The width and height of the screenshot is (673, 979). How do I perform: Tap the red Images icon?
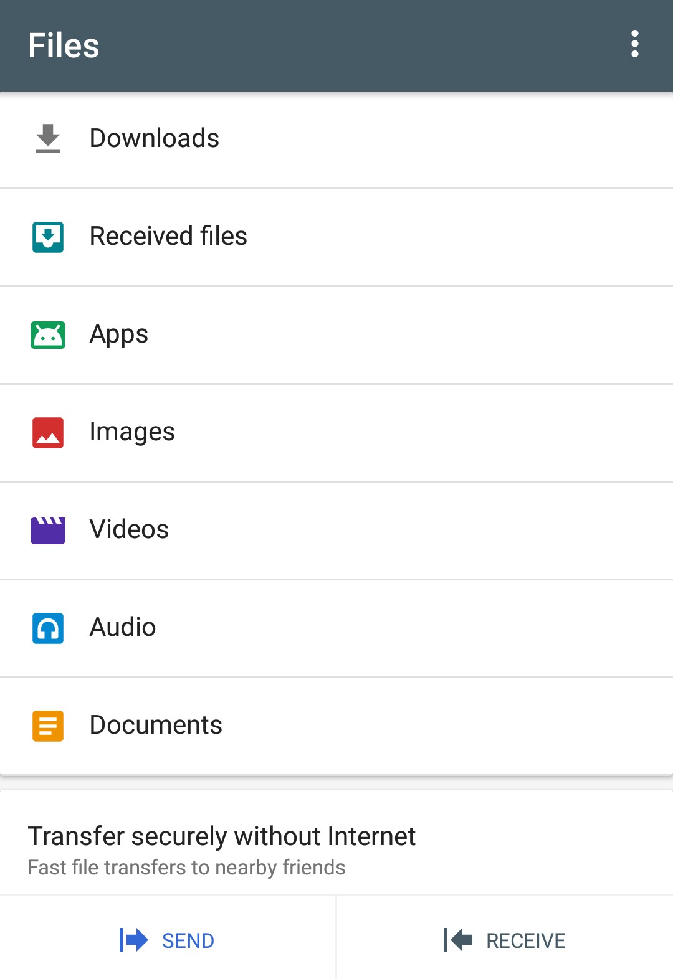pos(48,432)
